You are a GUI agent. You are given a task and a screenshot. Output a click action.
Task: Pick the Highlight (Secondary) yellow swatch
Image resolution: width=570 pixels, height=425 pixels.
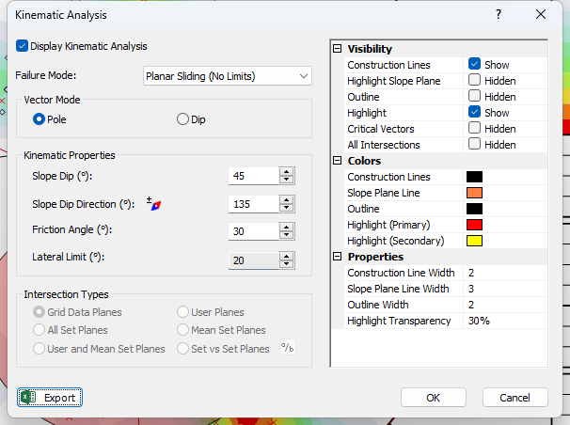tap(474, 241)
